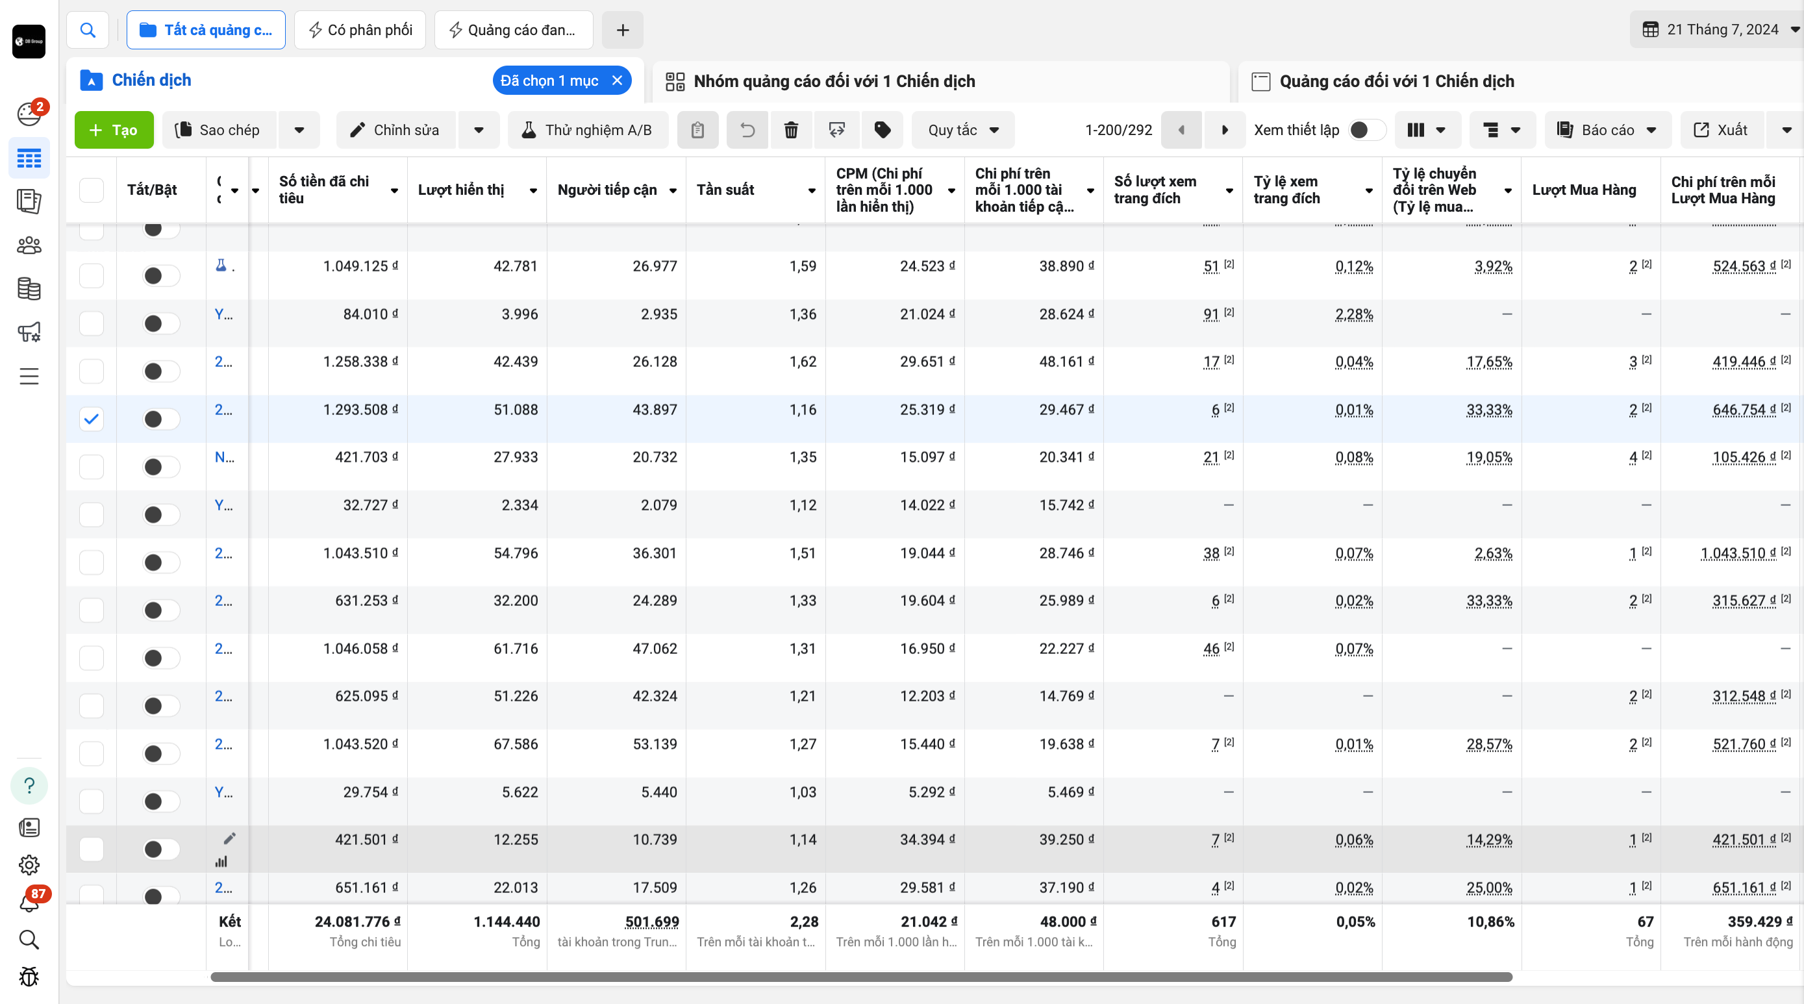Click the undo arrow icon
The width and height of the screenshot is (1804, 1004).
tap(747, 129)
